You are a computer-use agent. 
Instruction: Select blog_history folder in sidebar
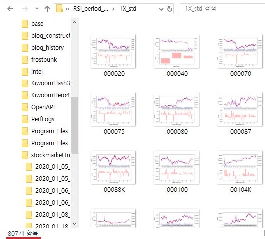click(x=48, y=48)
